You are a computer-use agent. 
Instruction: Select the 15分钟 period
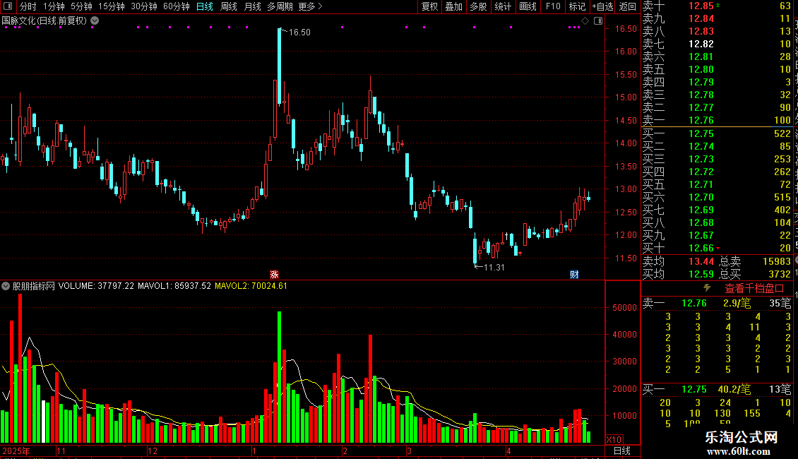111,6
